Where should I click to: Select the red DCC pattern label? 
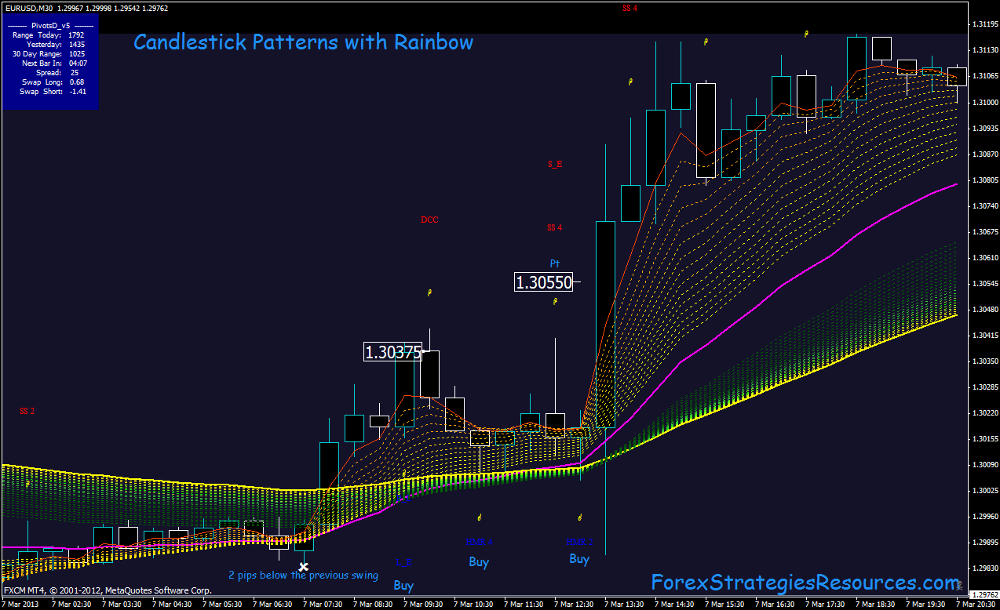tap(429, 220)
